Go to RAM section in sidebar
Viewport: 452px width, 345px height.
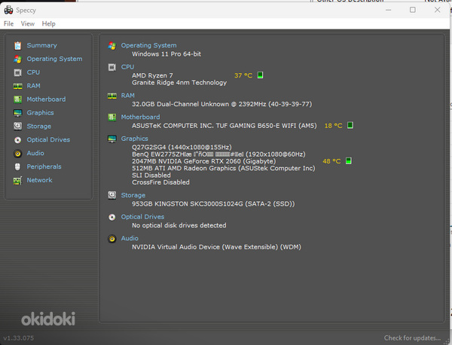click(33, 86)
